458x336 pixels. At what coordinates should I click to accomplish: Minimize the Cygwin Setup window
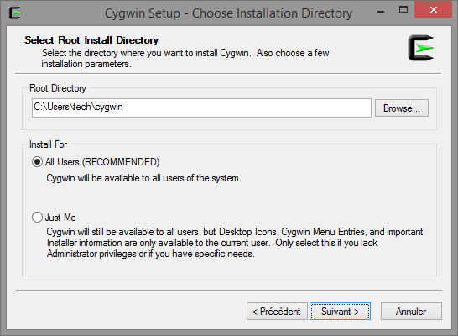click(x=381, y=12)
